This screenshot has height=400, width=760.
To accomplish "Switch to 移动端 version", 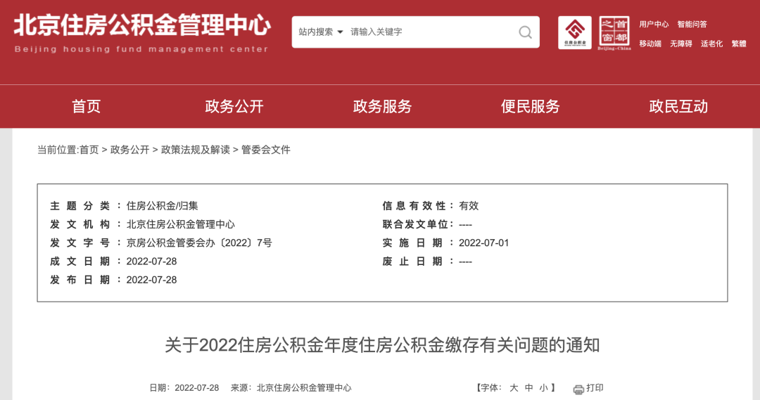I will (x=650, y=44).
